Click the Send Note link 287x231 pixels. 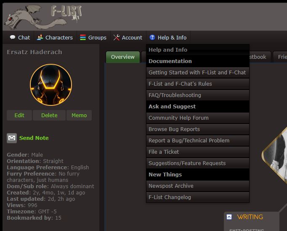(34, 138)
